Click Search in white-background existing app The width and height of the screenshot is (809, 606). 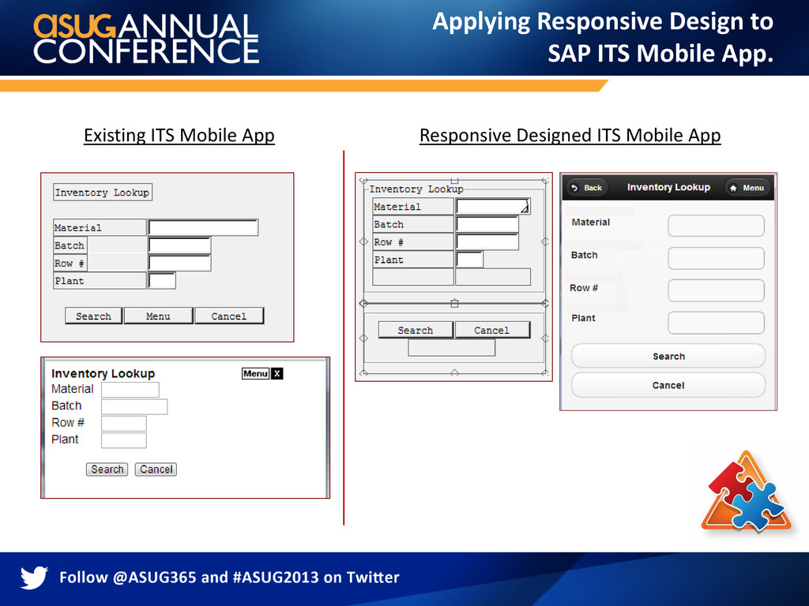click(x=107, y=469)
